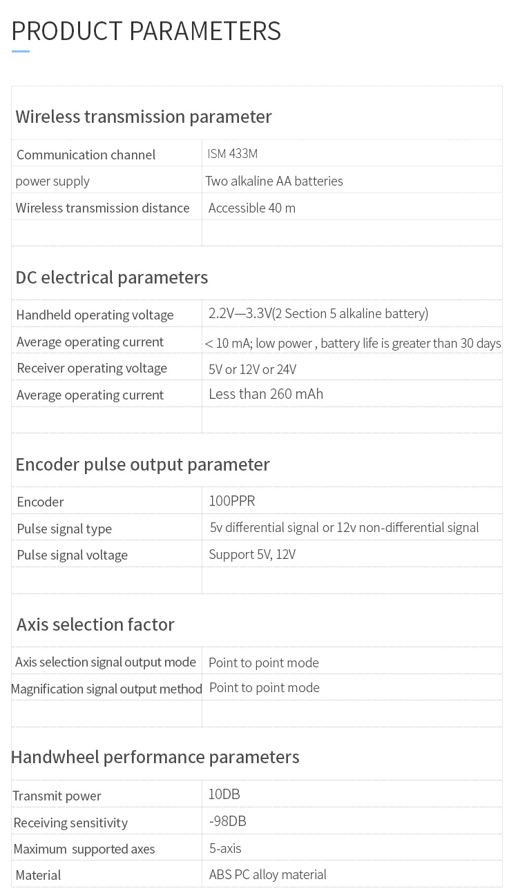Click the Two alkaline AA batteries cell
Screen dimensions: 518x895
tap(274, 181)
